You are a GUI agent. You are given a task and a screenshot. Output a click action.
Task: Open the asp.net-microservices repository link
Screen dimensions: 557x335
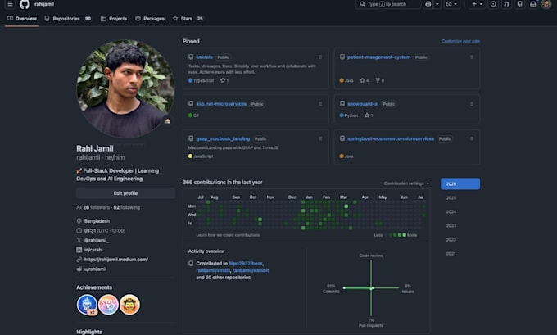coord(221,104)
